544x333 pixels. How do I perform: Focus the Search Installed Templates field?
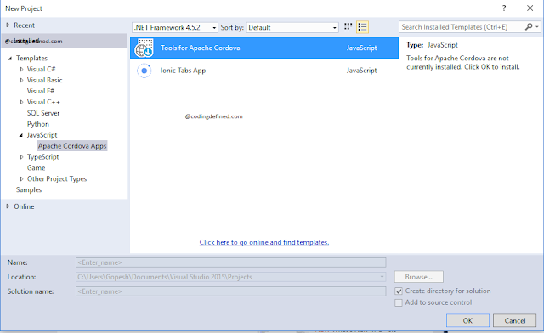coord(462,26)
